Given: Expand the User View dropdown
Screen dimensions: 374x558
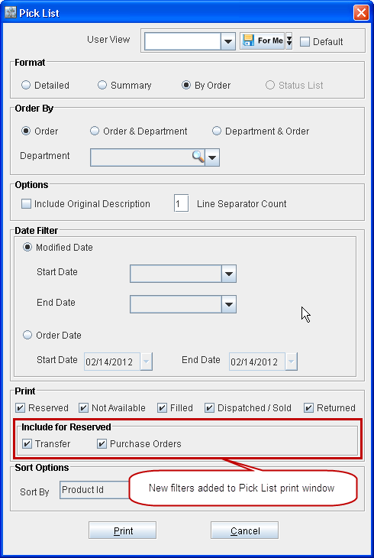Looking at the screenshot, I should click(x=228, y=41).
